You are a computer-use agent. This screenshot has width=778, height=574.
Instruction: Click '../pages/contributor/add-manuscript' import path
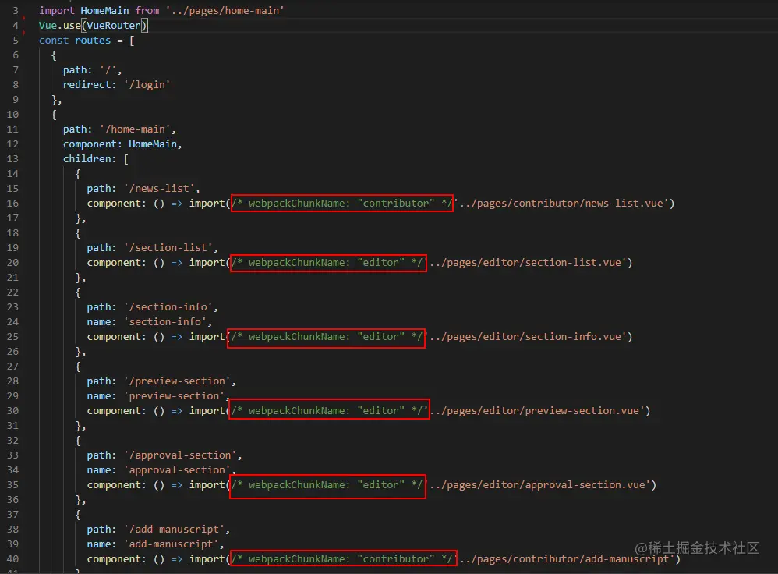pos(564,559)
